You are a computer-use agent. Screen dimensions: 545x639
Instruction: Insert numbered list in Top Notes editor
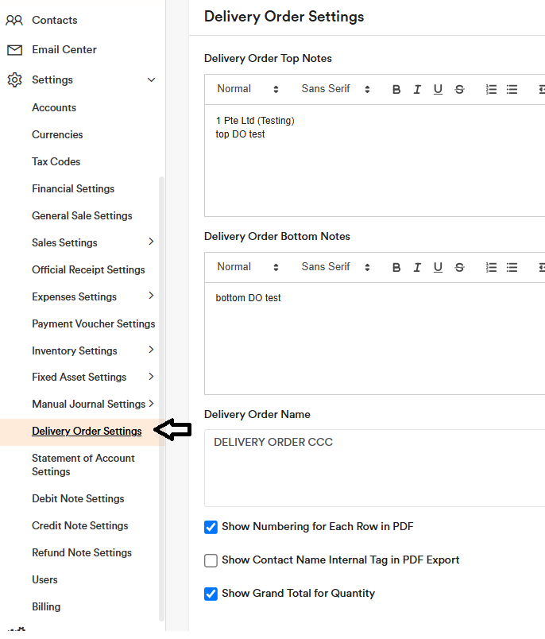point(491,90)
